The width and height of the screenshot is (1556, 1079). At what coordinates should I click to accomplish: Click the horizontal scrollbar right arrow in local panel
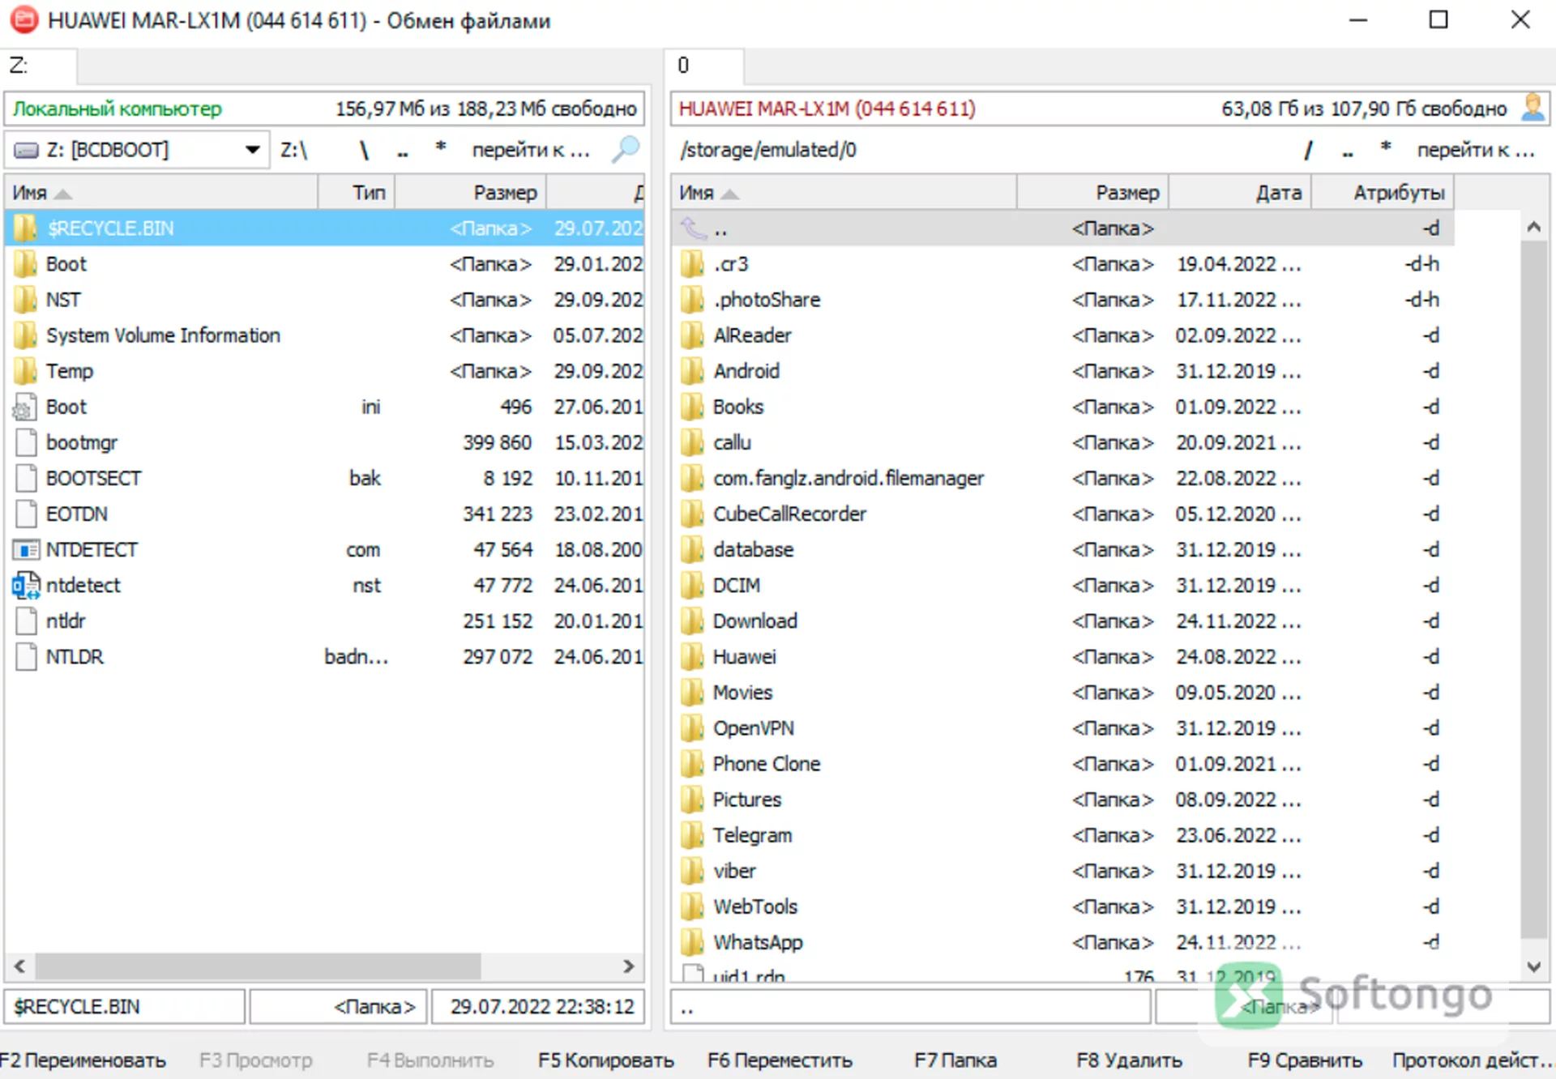[x=628, y=966]
